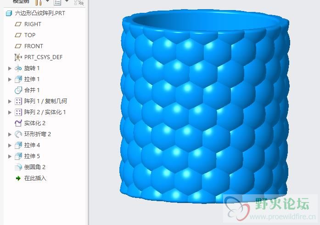Select the TOP datum plane icon
The height and width of the screenshot is (225, 320).
coord(18,35)
